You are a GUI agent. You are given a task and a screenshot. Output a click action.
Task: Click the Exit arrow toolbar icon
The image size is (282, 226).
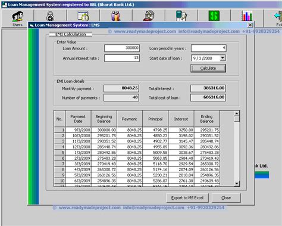[x=278, y=16]
